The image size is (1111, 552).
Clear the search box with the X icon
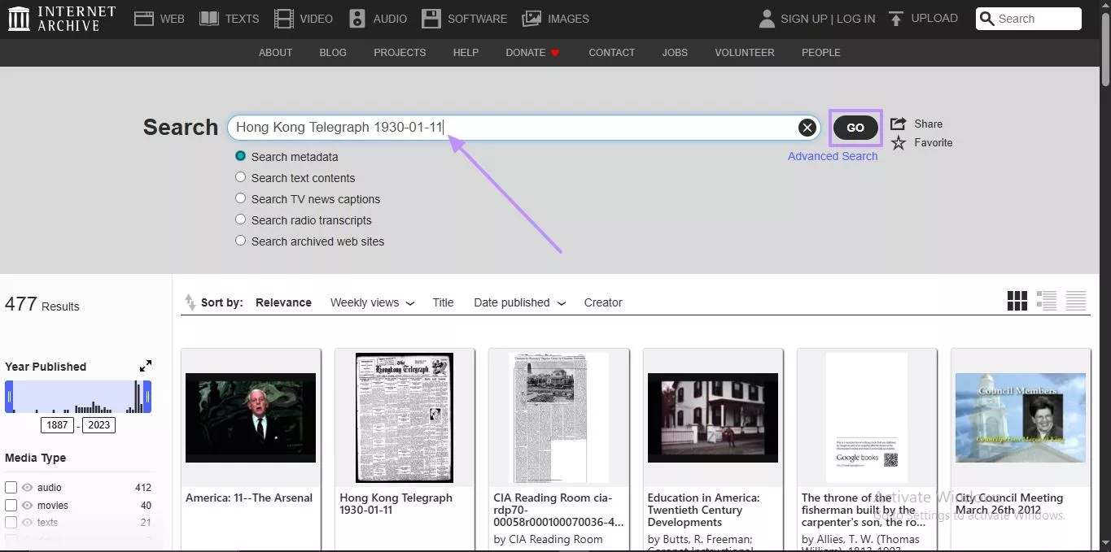pos(807,127)
